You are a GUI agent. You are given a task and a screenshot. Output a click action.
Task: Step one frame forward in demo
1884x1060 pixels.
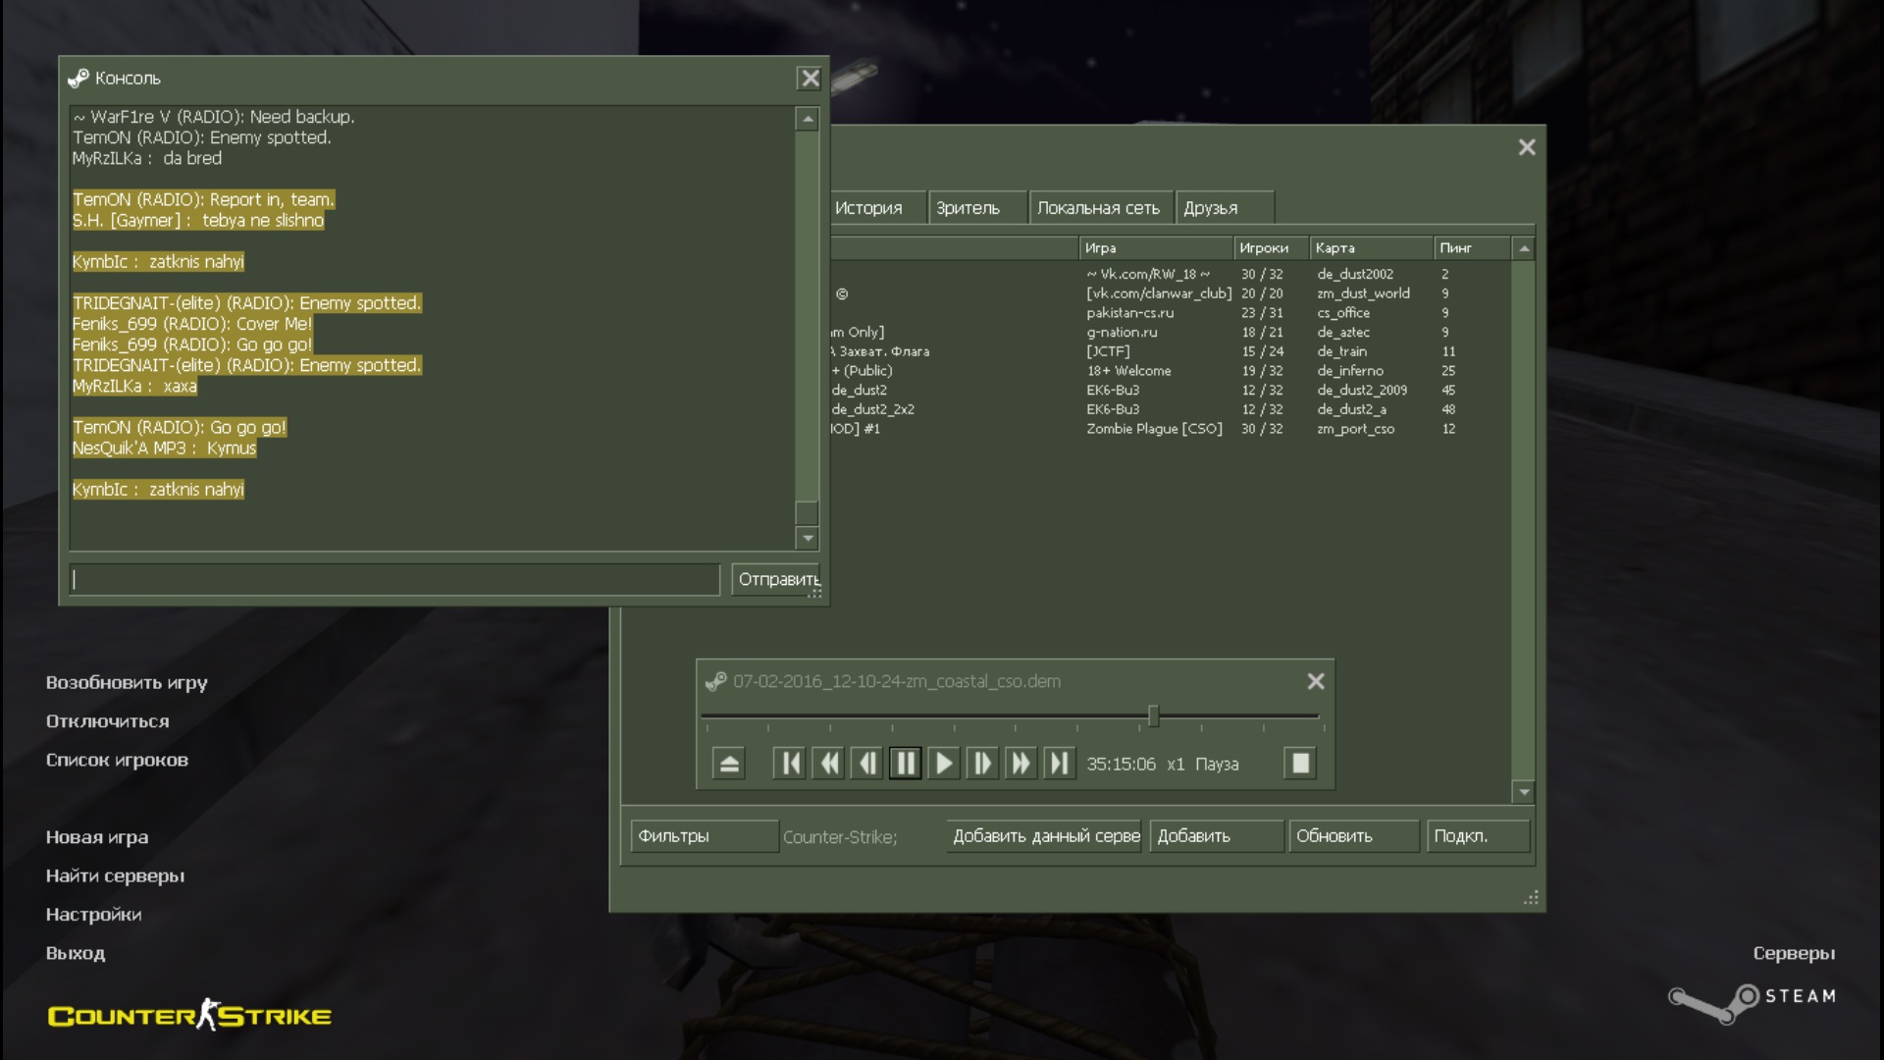click(981, 764)
